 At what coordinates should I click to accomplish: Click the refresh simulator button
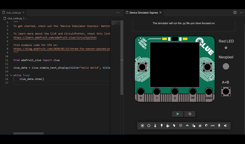click(190, 114)
